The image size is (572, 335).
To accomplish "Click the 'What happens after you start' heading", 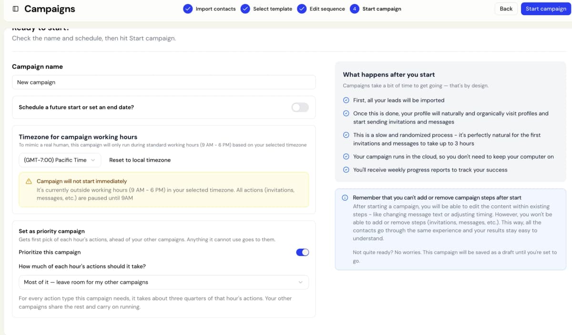I will tap(389, 74).
